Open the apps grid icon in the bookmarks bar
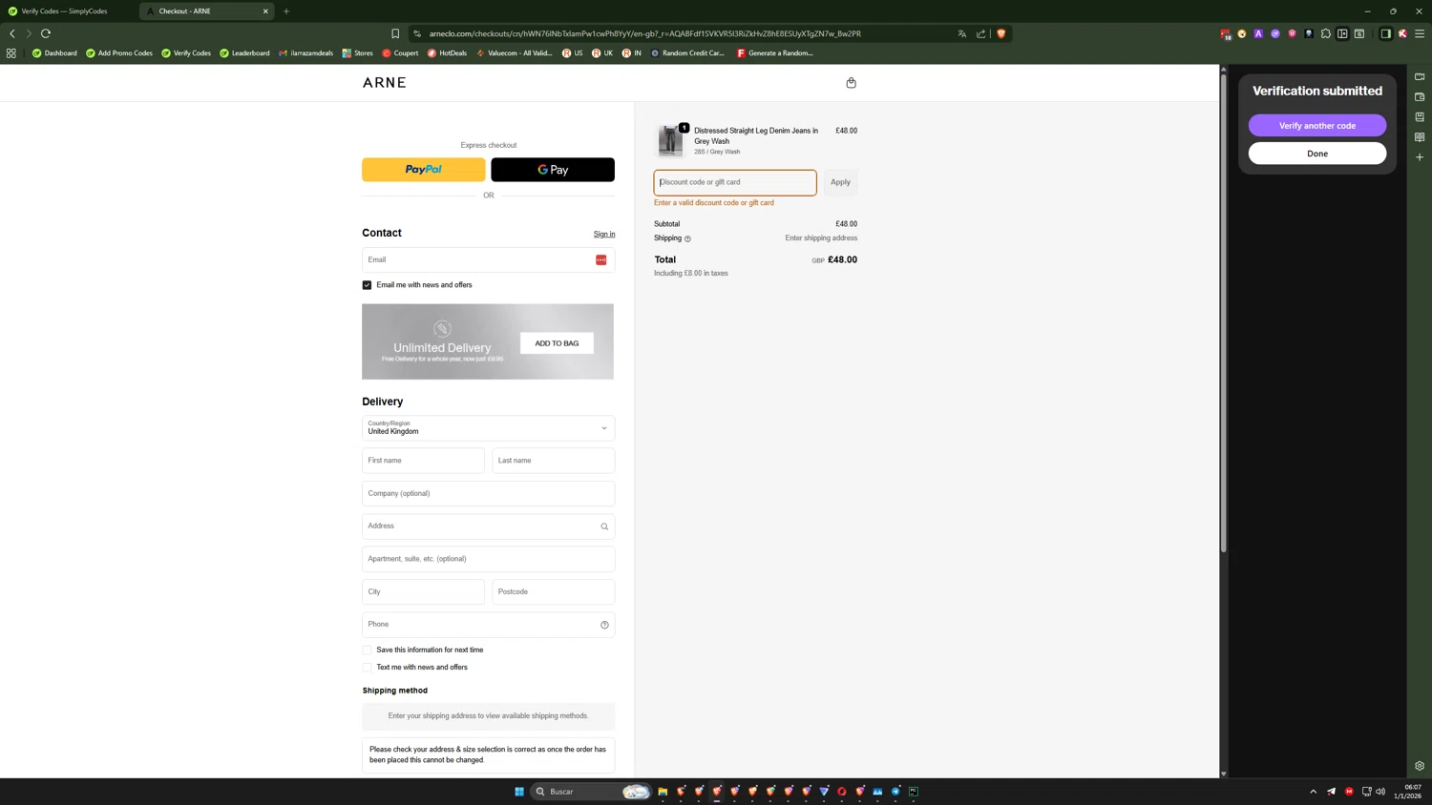Screen dimensions: 1432x805 [11, 53]
